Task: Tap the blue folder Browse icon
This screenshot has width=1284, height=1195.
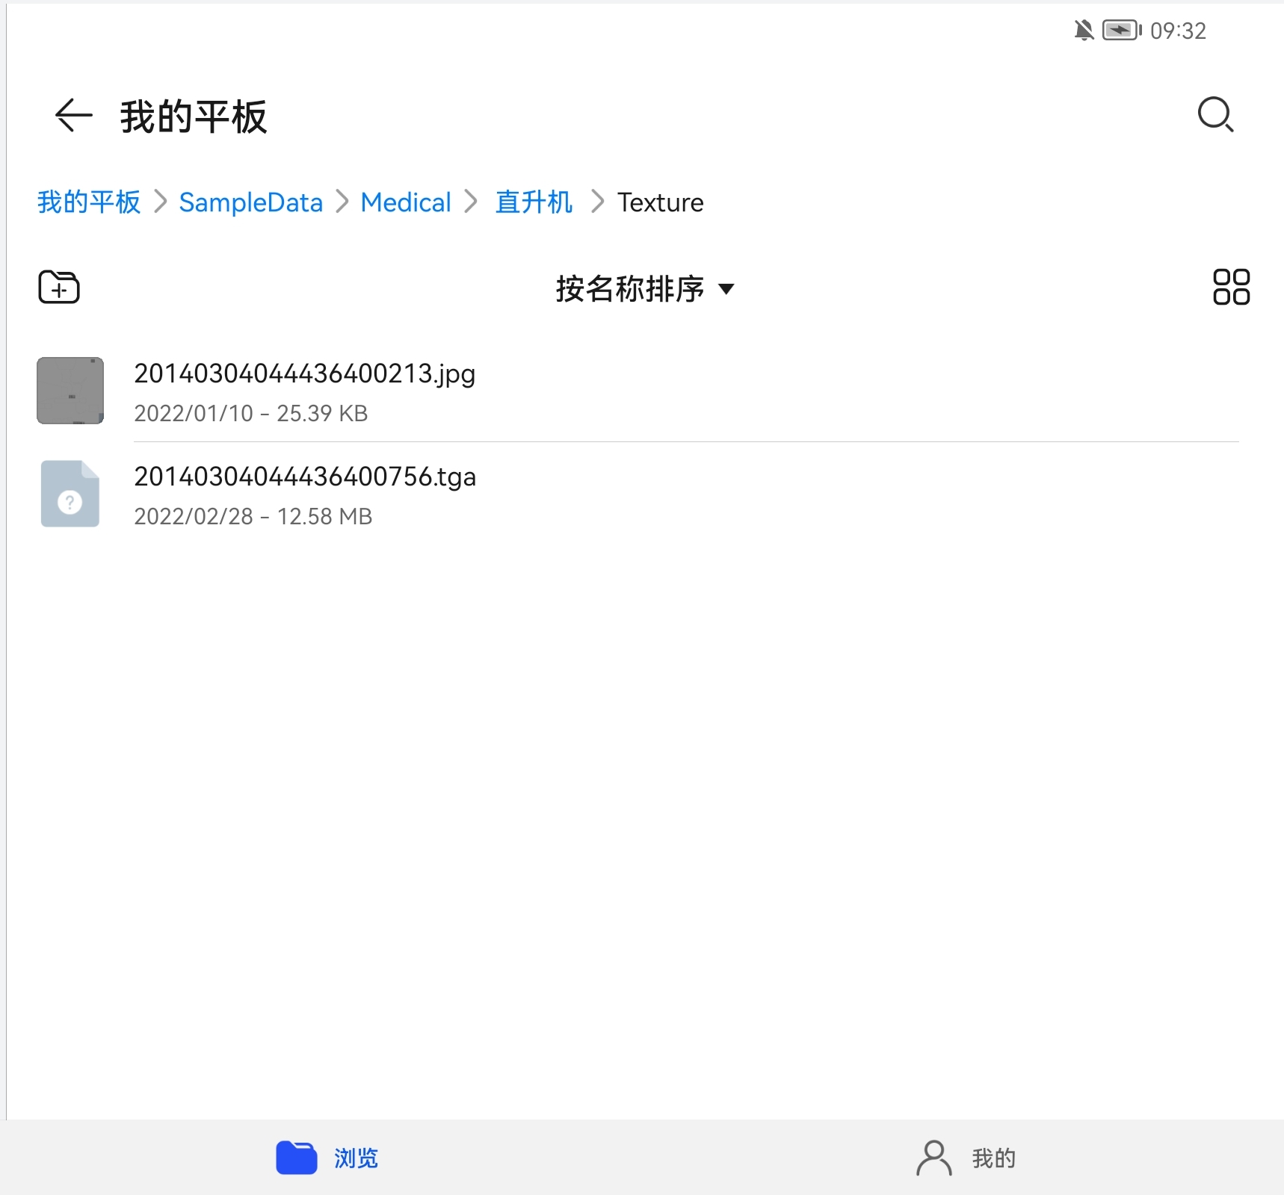Action: (x=297, y=1158)
